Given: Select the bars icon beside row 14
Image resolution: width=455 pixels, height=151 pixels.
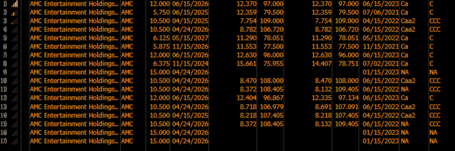Looking at the screenshot, I should pos(14,116).
